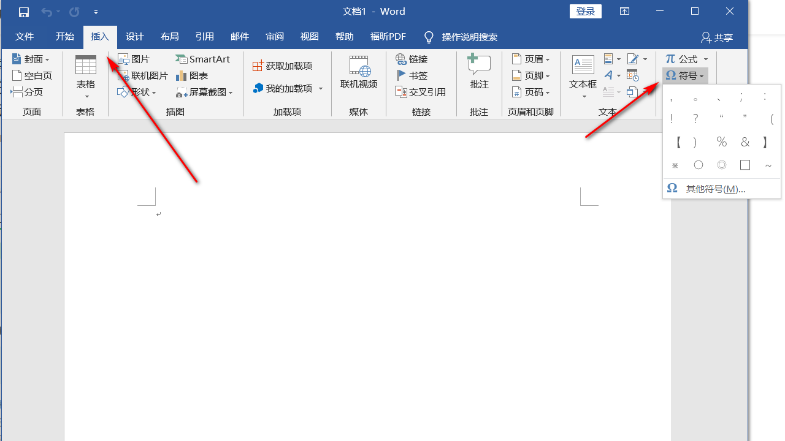Click the Share (共享) button
Screen dimensions: 785x441
click(x=717, y=37)
